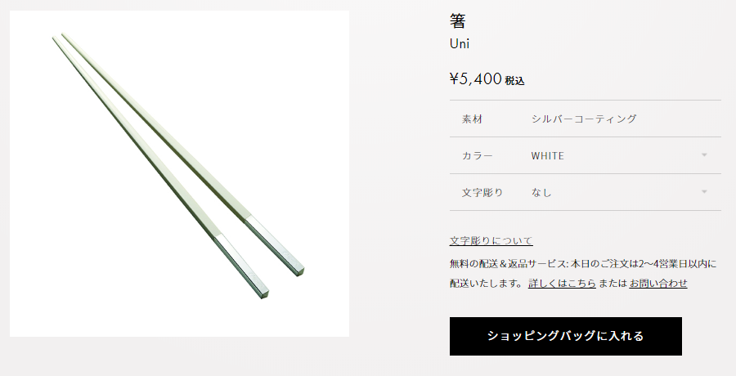The width and height of the screenshot is (736, 376).
Task: Click the chopsticks product image
Action: 179,173
